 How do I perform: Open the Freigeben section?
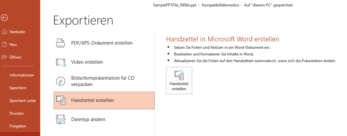[x=18, y=126]
